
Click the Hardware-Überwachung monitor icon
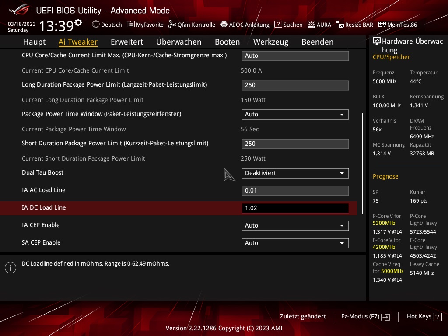[x=377, y=42]
